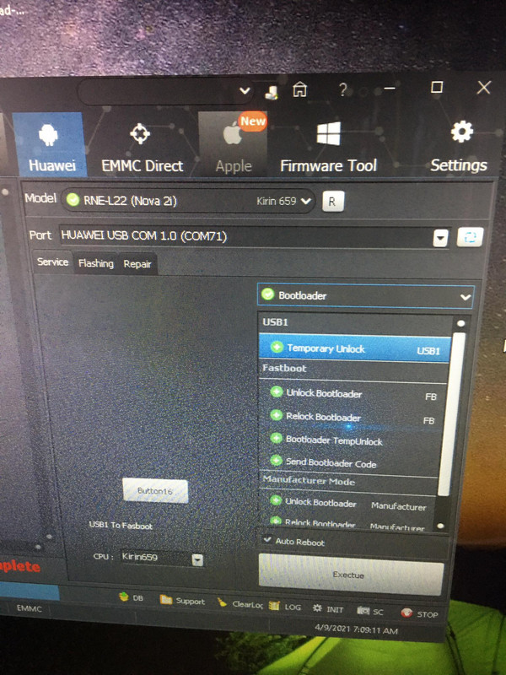Open LOG in bottom toolbar
The image size is (506, 675).
(284, 606)
